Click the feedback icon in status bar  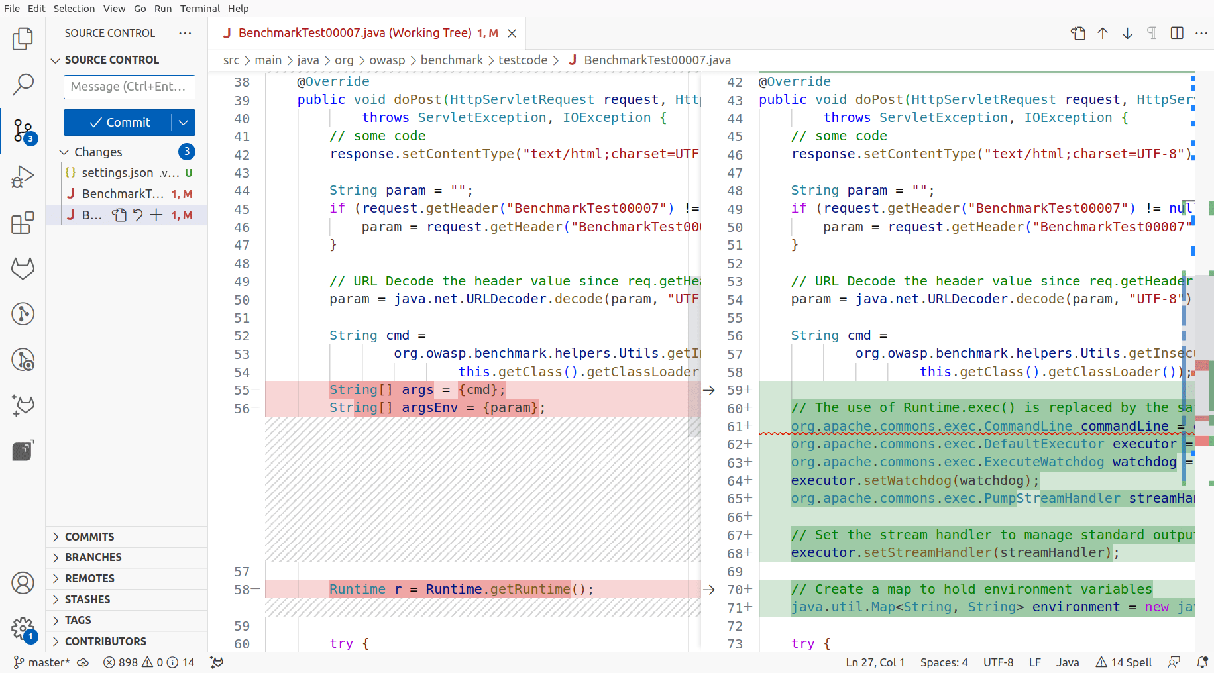1174,662
